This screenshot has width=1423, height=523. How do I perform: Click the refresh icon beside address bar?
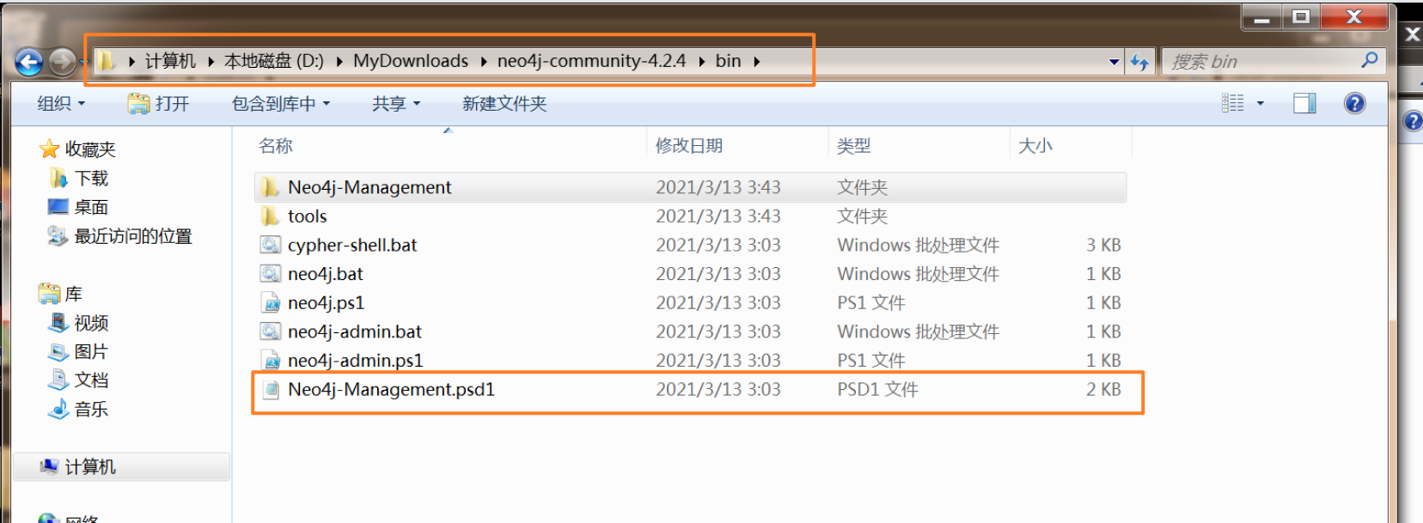(1139, 62)
